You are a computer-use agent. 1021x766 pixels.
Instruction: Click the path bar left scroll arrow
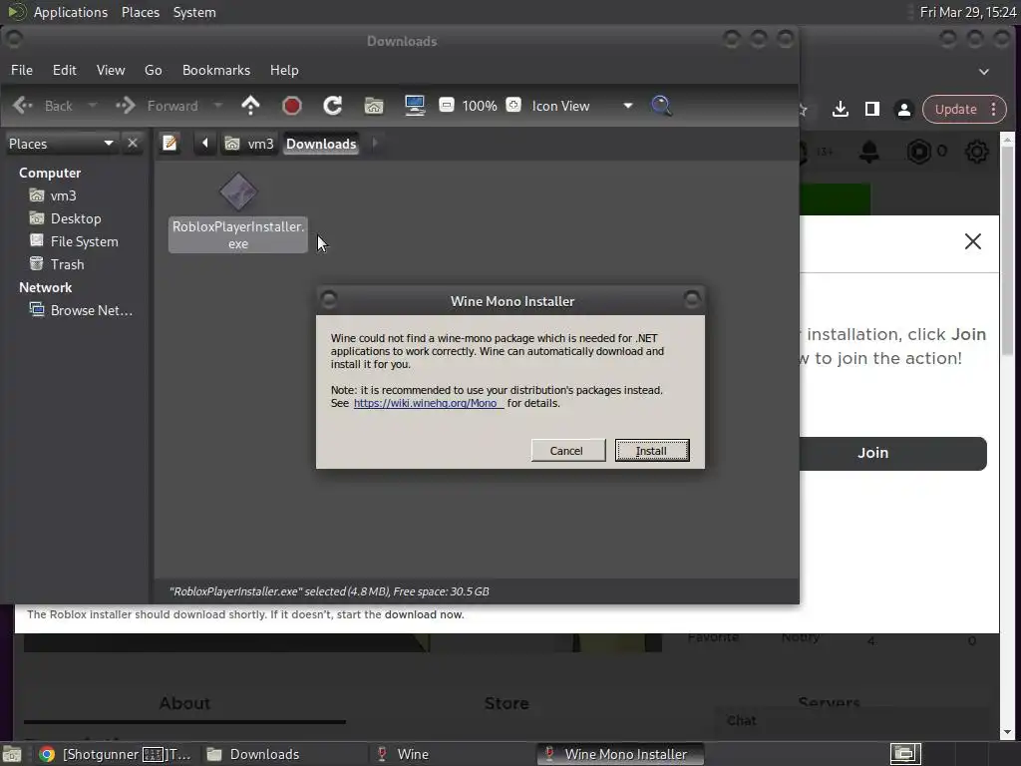coord(205,143)
